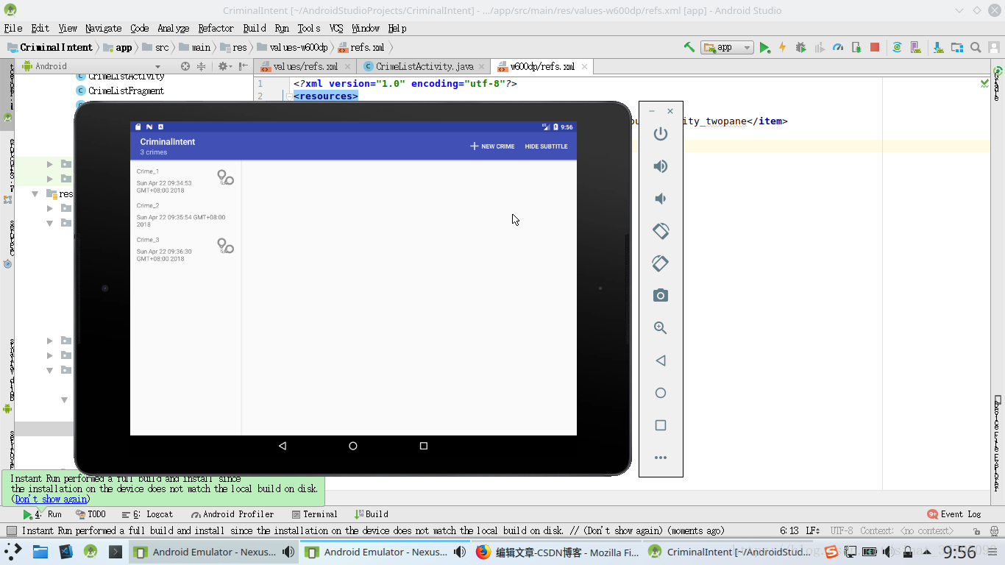1005x565 pixels.
Task: Click collapse all icon in project panel
Action: [201, 66]
